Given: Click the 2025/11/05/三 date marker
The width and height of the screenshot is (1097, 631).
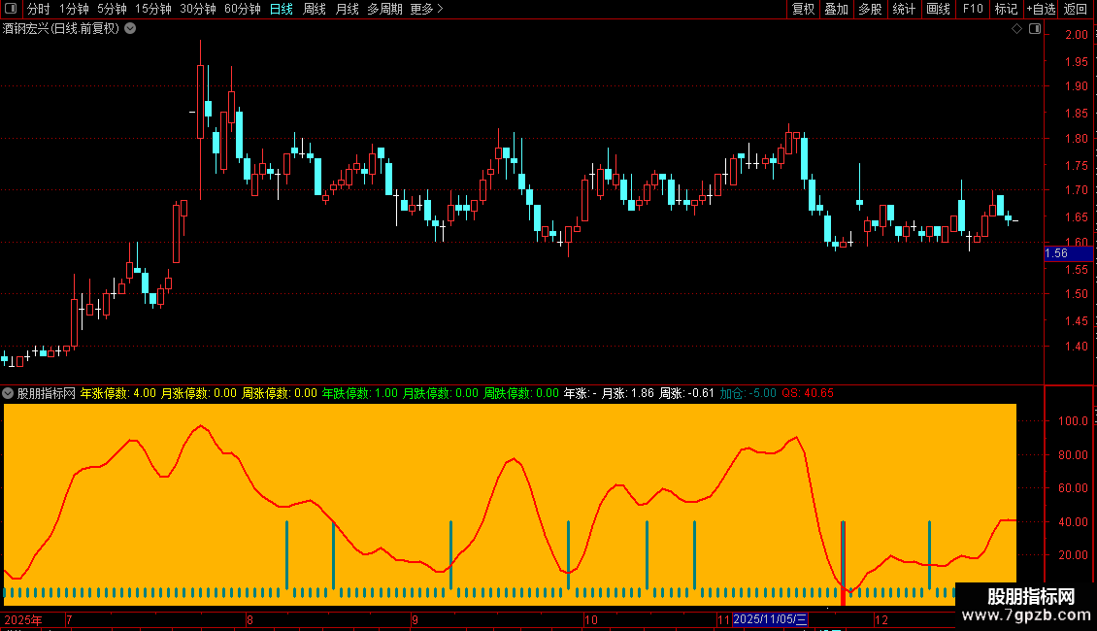Looking at the screenshot, I should tap(770, 619).
